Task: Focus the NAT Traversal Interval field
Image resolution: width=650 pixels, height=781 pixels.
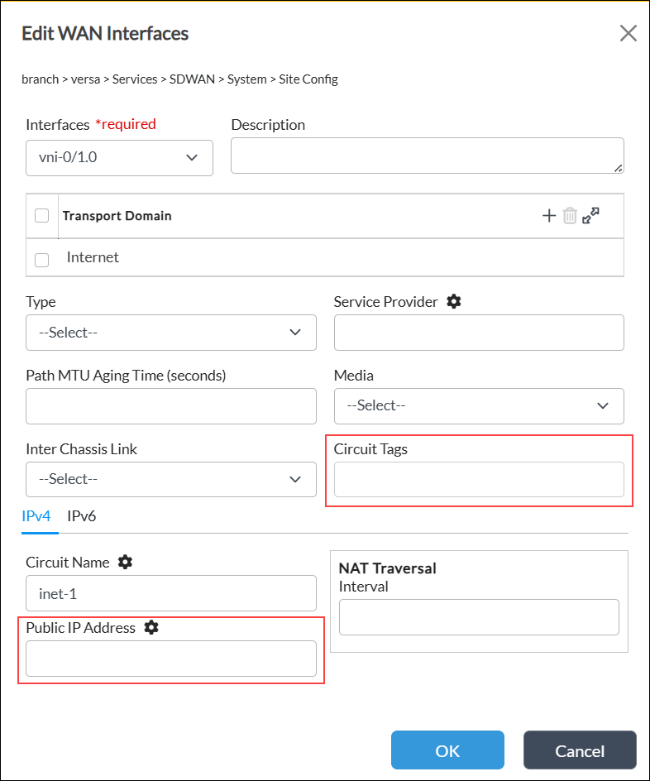Action: pos(479,617)
